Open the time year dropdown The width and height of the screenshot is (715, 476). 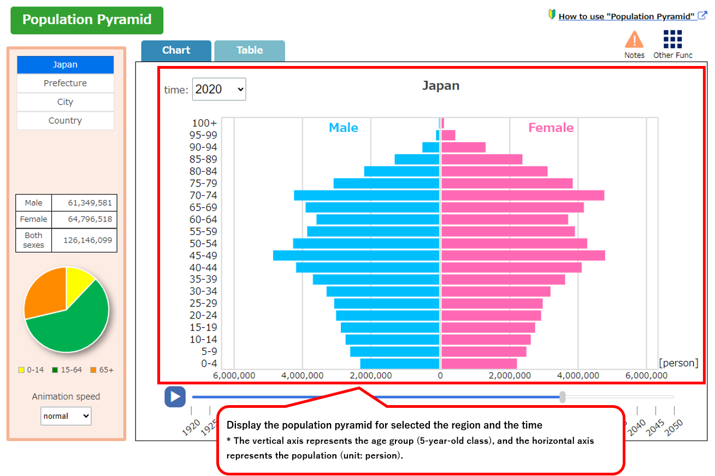[219, 89]
